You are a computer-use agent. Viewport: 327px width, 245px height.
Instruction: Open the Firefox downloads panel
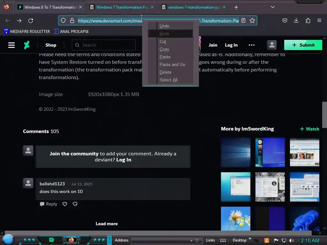click(x=296, y=20)
